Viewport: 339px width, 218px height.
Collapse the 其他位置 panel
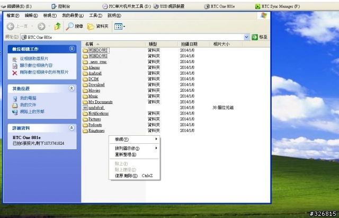tap(72, 89)
